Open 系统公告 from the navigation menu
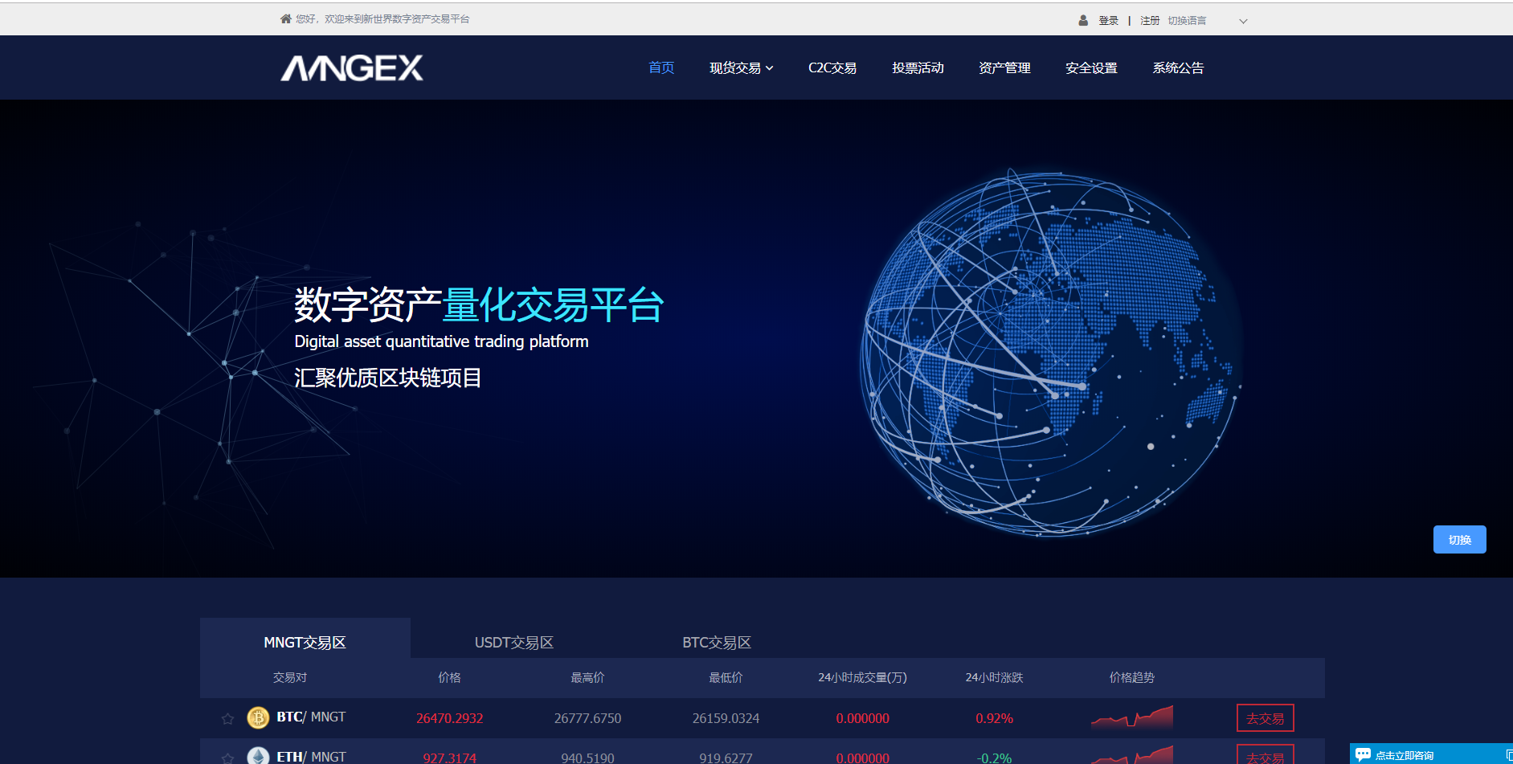 click(x=1178, y=67)
